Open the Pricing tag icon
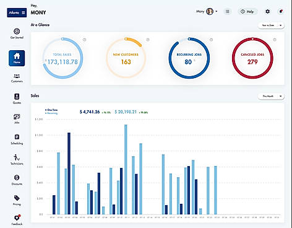 click(17, 198)
